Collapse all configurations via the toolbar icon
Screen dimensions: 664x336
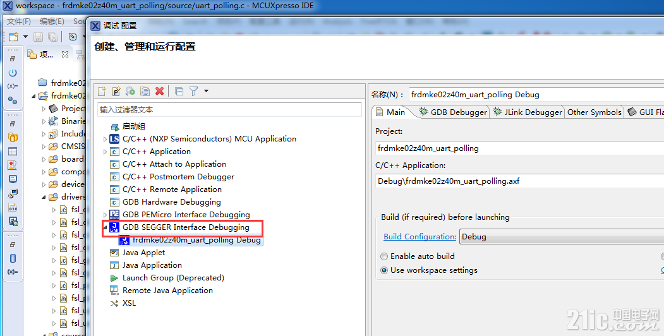click(x=179, y=91)
